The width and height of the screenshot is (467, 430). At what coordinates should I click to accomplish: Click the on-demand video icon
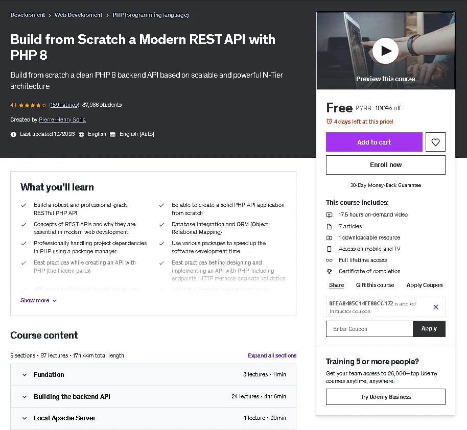click(x=329, y=214)
